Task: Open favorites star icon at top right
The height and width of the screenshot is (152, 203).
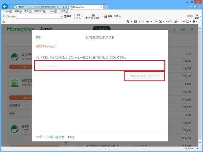Action: click(195, 7)
